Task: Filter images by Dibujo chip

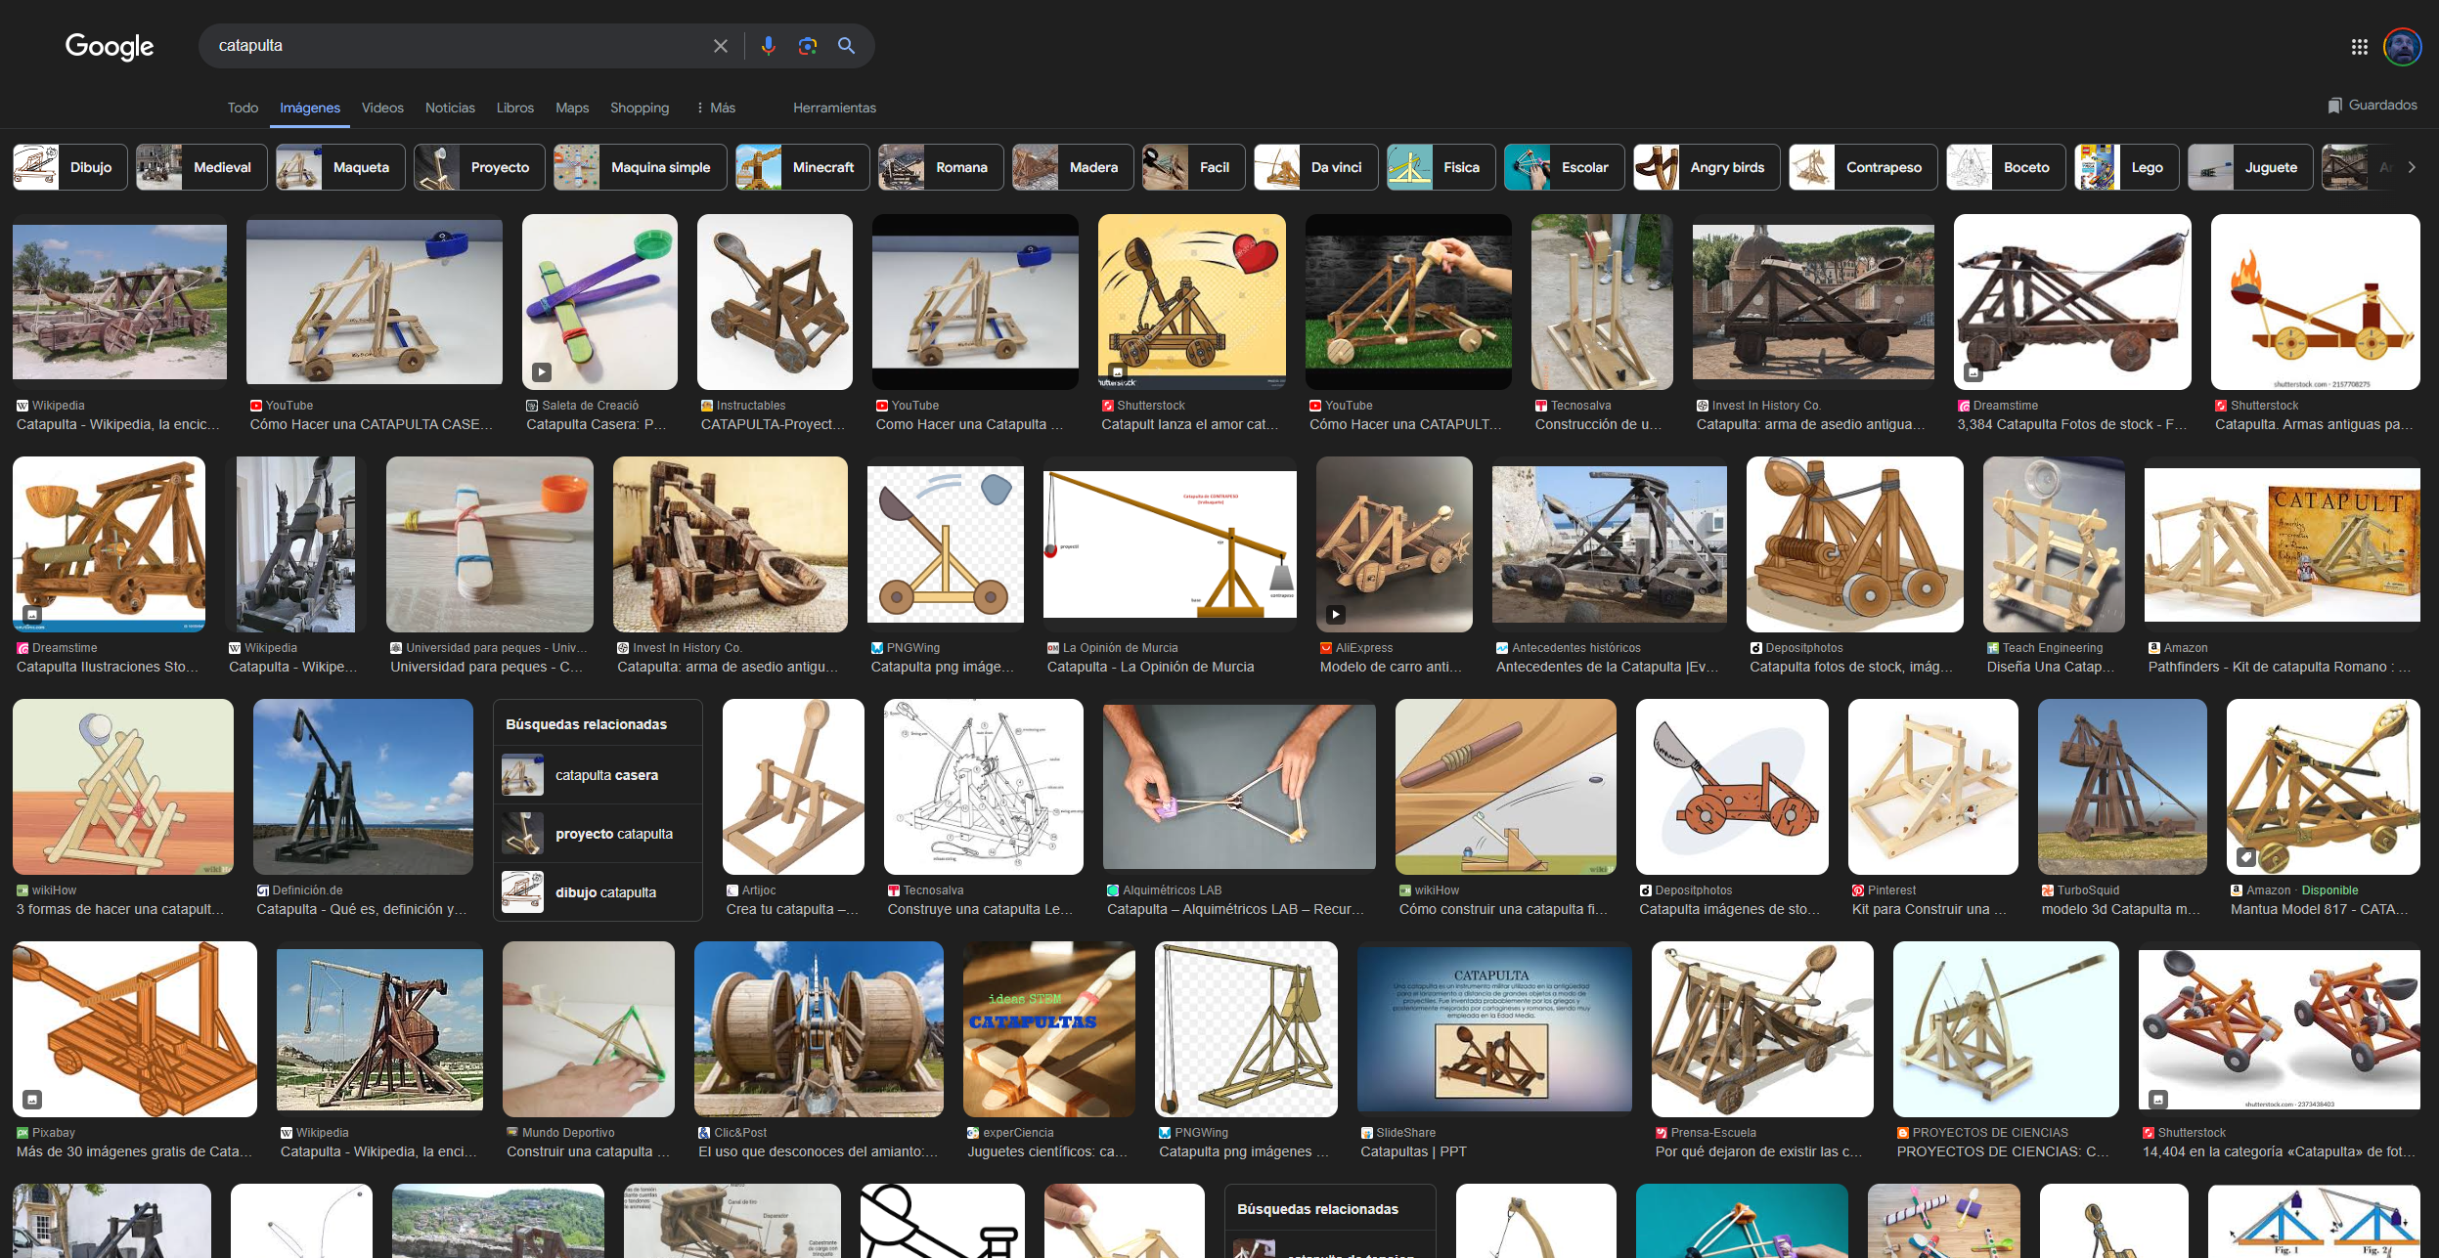Action: [x=70, y=167]
